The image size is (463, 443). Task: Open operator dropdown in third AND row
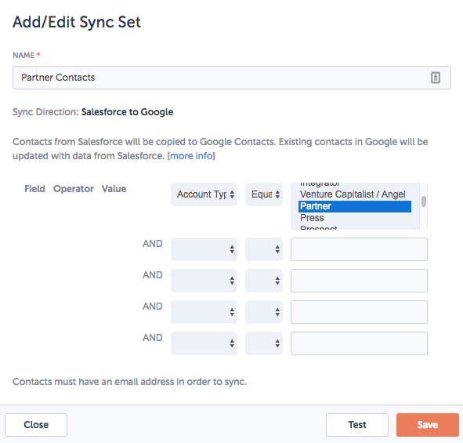(264, 312)
